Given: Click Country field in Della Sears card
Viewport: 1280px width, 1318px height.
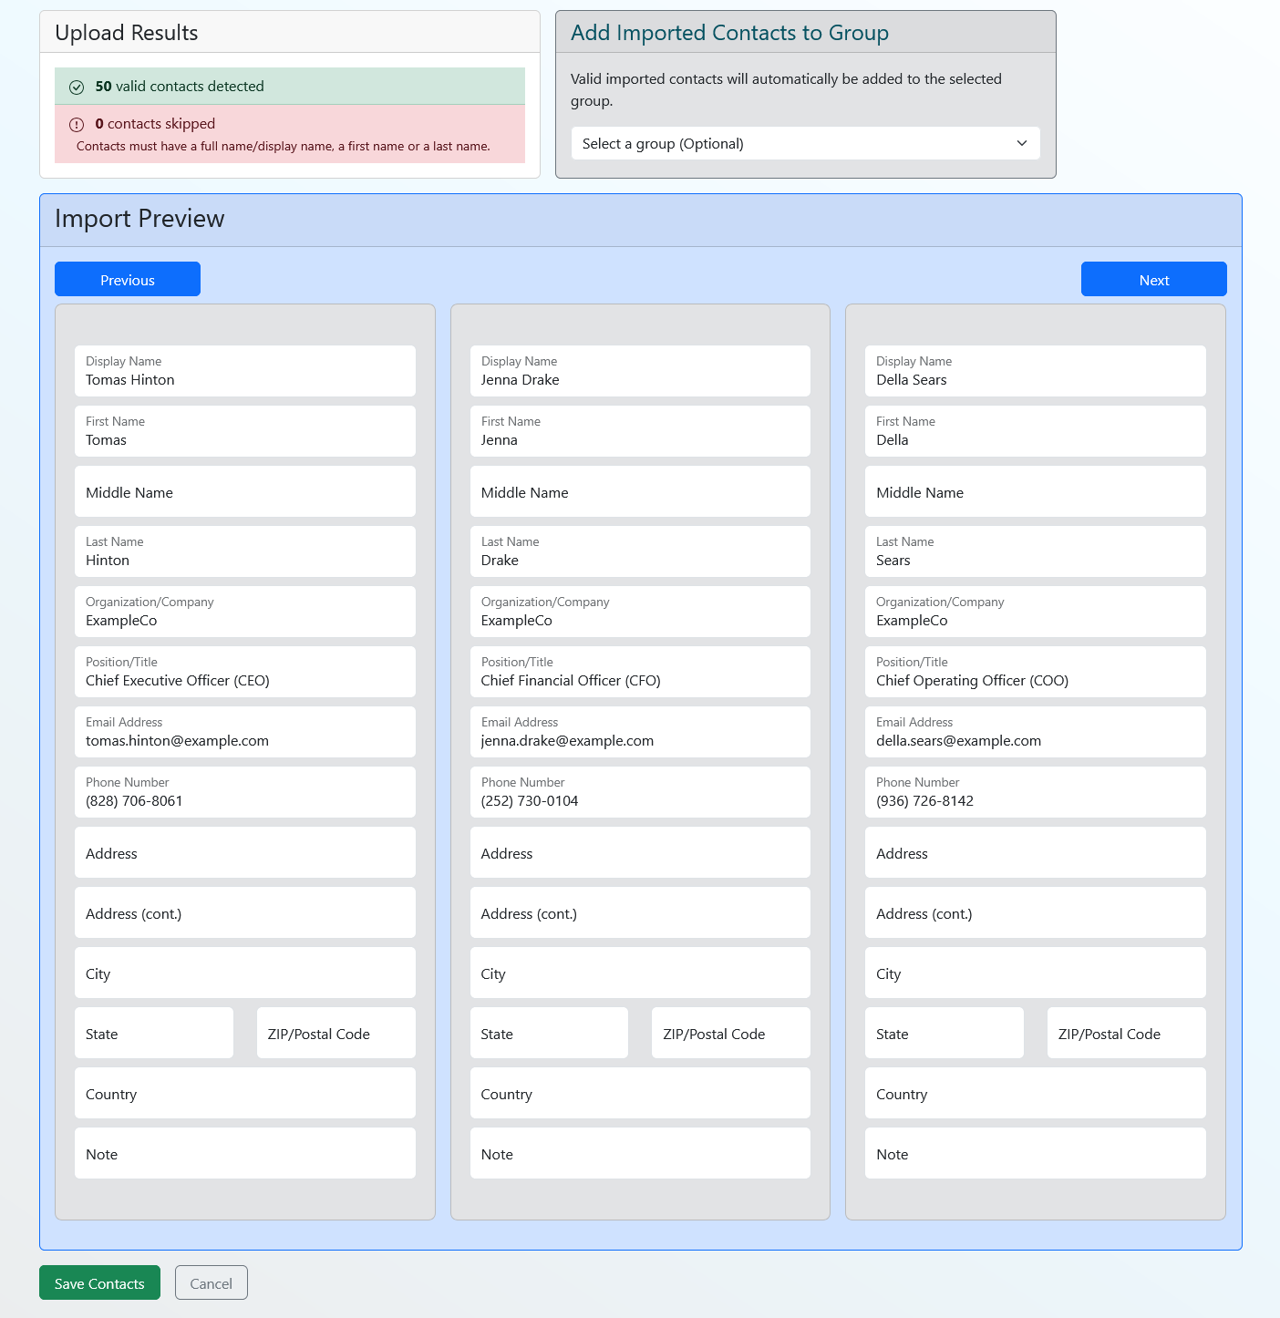Looking at the screenshot, I should tap(1036, 1093).
